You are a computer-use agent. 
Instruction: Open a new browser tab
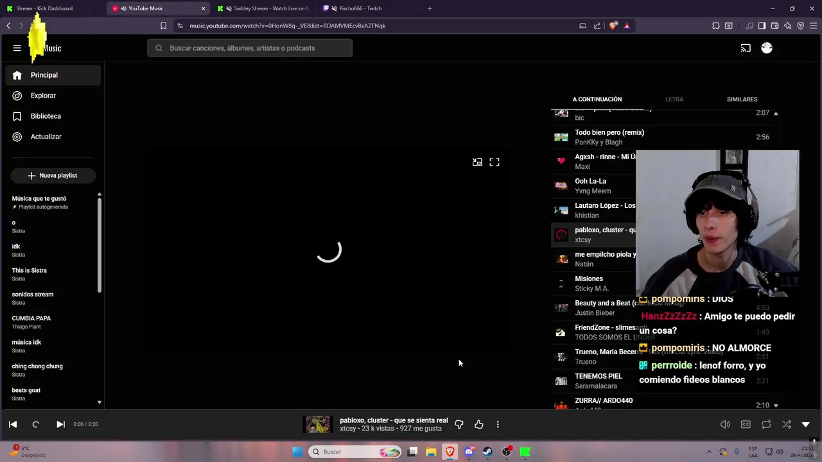point(430,8)
